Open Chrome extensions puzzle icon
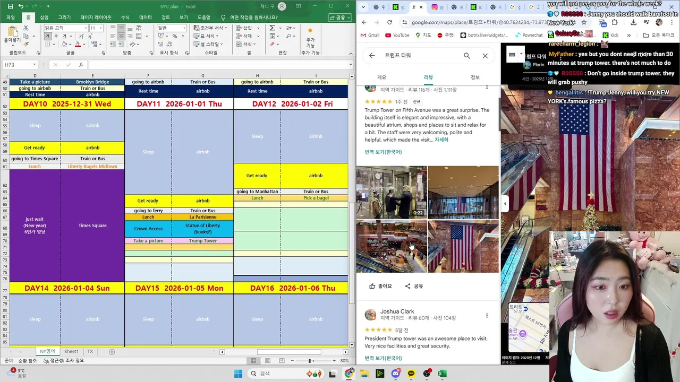This screenshot has height=382, width=680. 615,22
